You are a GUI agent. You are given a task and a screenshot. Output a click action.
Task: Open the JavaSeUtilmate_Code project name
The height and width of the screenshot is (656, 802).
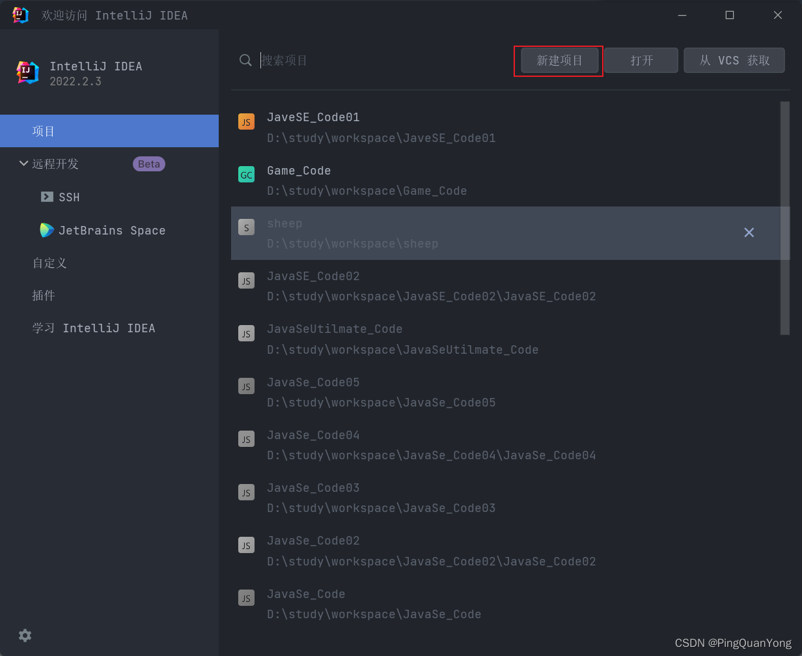point(335,329)
